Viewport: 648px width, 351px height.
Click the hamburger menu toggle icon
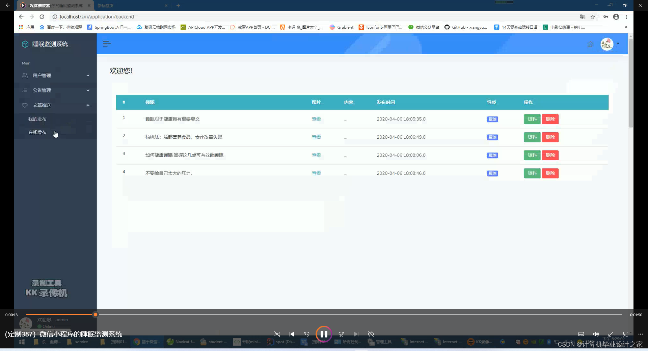(107, 44)
